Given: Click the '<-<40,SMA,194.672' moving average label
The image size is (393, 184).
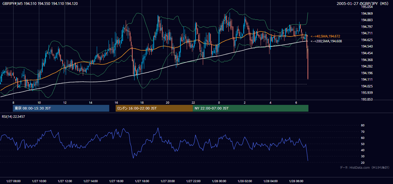Looking at the screenshot, I should point(325,36).
